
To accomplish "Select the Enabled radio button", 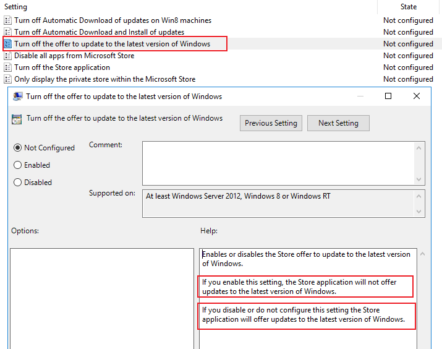I will [17, 165].
